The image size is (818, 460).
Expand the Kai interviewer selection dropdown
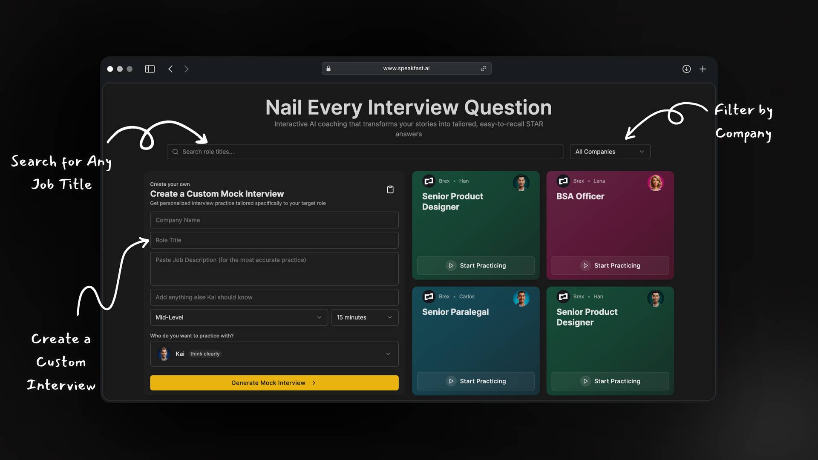(274, 354)
